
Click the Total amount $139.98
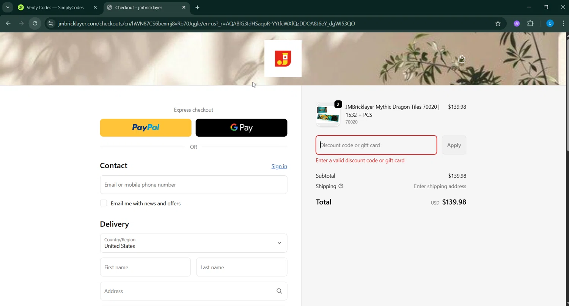pos(454,202)
